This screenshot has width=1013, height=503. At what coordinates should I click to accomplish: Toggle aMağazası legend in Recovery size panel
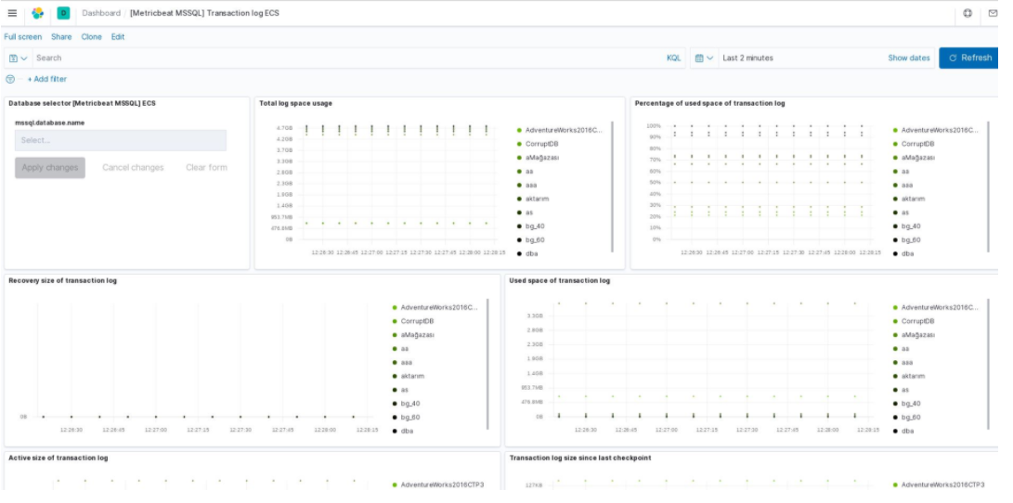coord(413,335)
